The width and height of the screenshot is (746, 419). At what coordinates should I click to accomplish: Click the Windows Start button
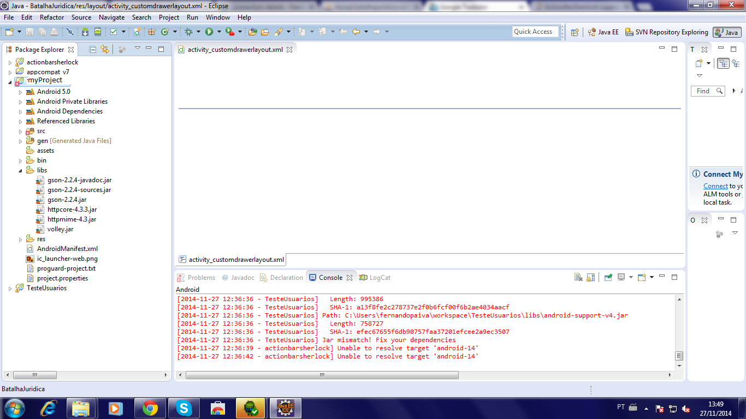(14, 408)
